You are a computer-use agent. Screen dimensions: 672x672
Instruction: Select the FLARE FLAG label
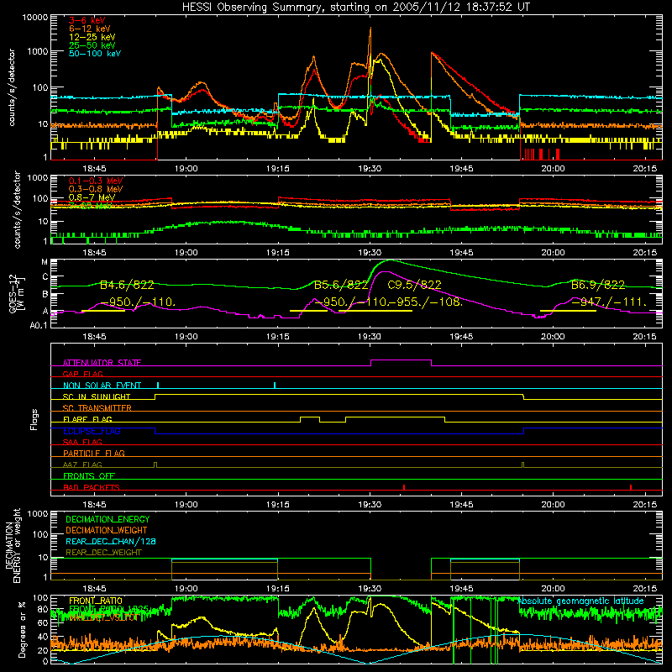click(x=87, y=419)
